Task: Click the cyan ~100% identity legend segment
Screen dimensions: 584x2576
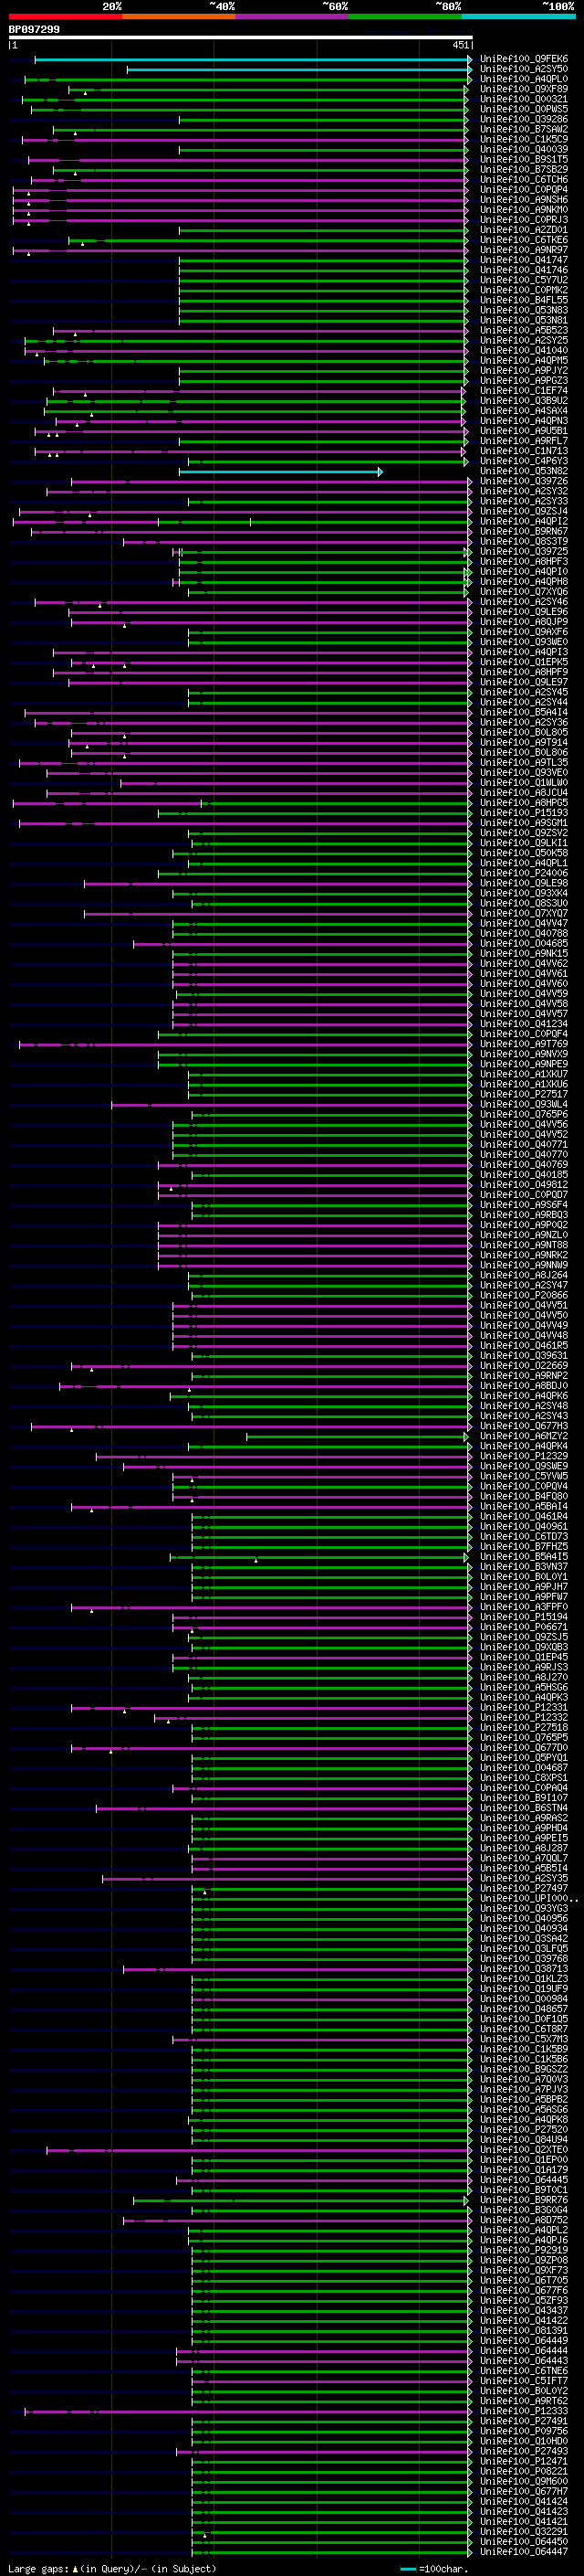Action: tap(518, 16)
